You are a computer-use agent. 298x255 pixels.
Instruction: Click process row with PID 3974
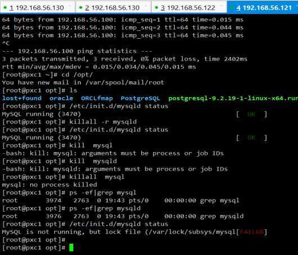pyautogui.click(x=121, y=201)
